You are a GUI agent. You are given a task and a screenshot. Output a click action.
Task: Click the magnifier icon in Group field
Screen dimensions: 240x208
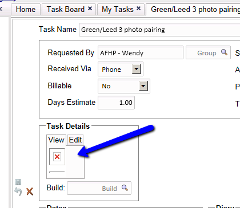[x=224, y=52]
